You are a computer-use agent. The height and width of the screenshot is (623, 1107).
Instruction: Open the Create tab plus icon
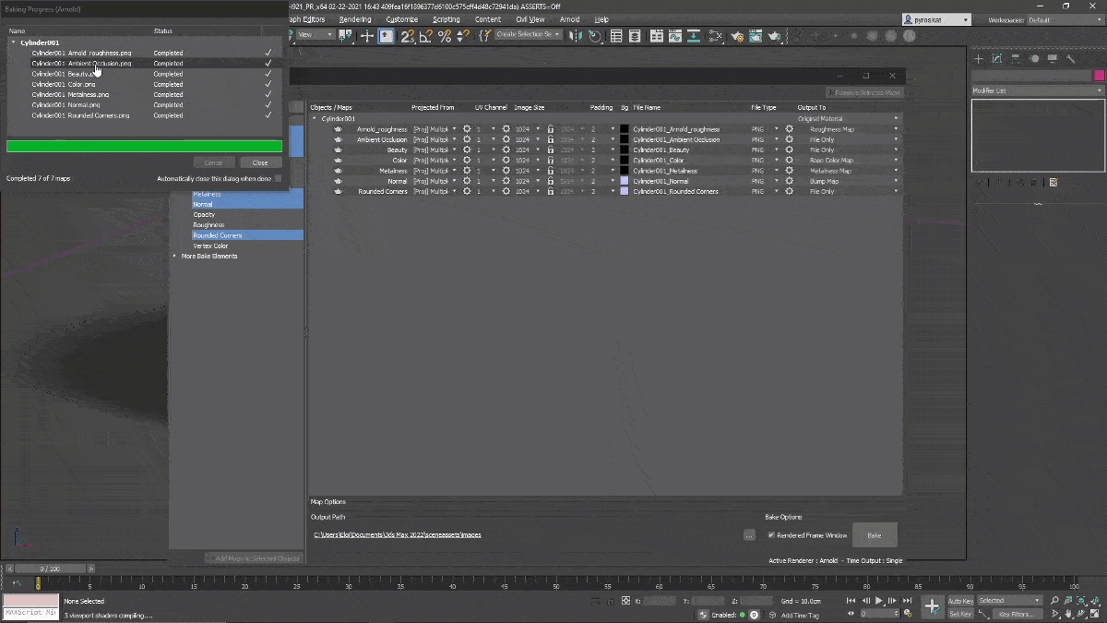click(x=979, y=58)
